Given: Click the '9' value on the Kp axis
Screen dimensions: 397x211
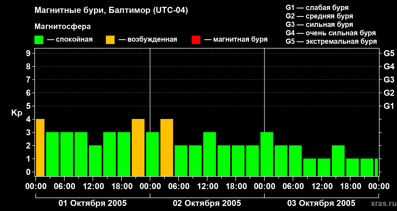Looking at the screenshot, I should 29,53.
